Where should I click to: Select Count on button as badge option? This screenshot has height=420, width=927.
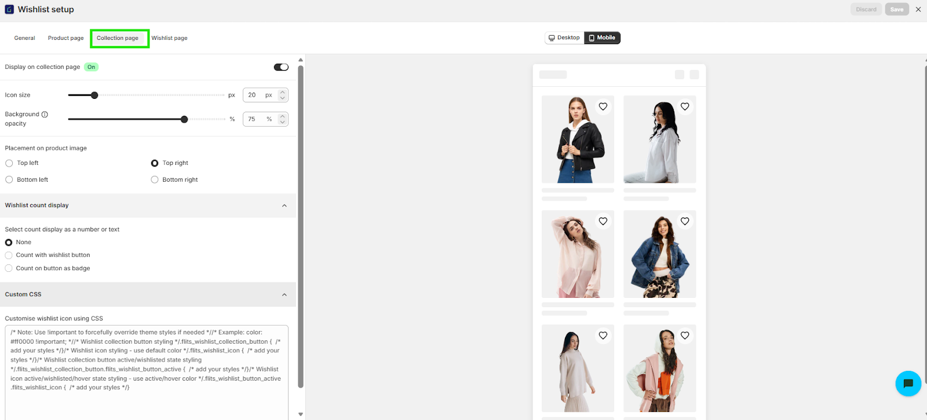[x=9, y=268]
